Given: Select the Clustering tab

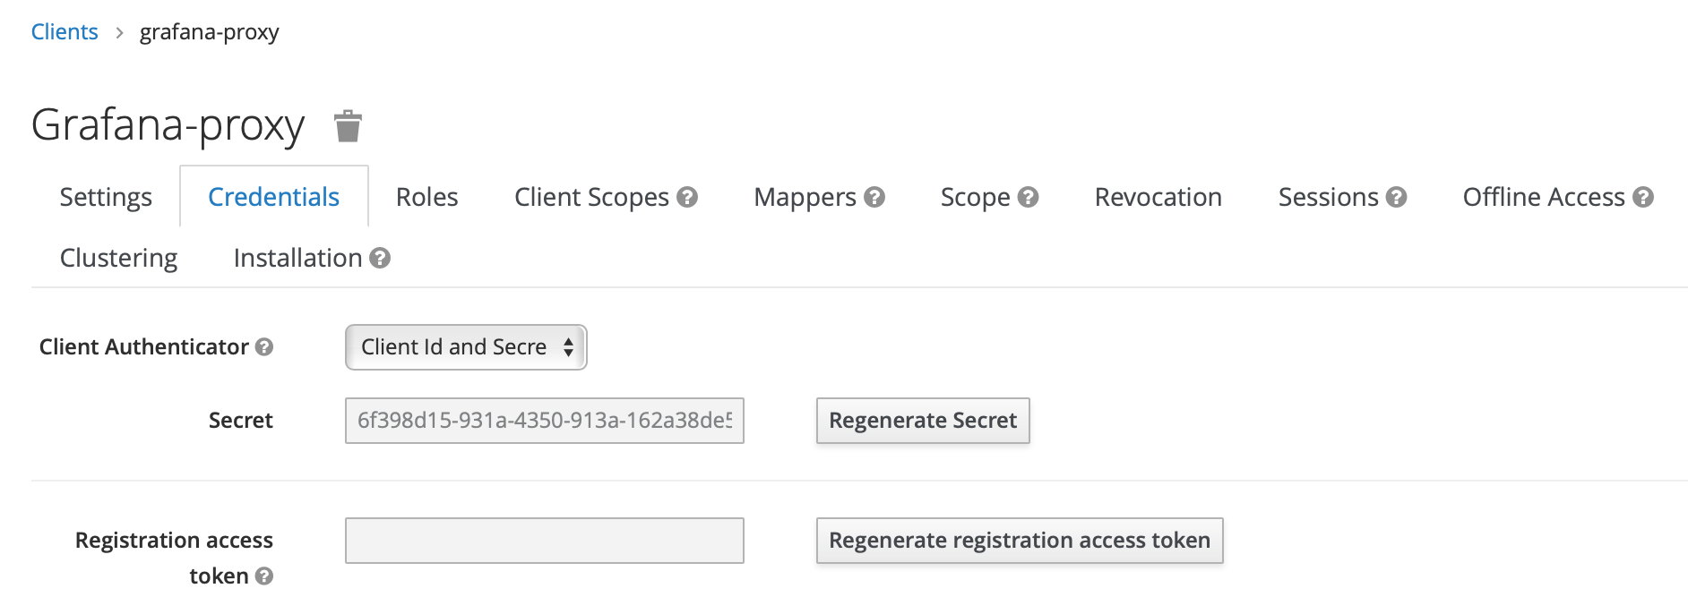Looking at the screenshot, I should click(118, 258).
